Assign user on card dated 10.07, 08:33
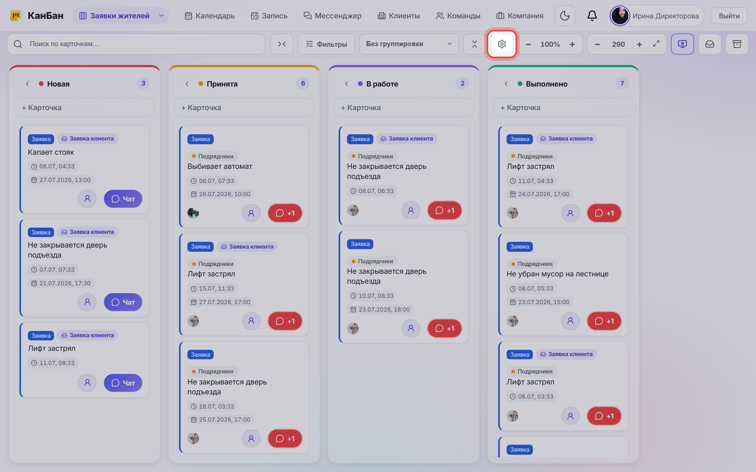Screen dimensions: 756x472 point(411,328)
